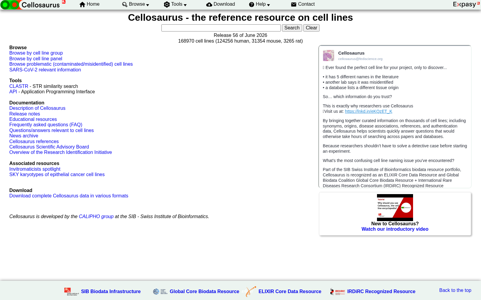The image size is (481, 300).
Task: Open News archive link
Action: coord(24,136)
